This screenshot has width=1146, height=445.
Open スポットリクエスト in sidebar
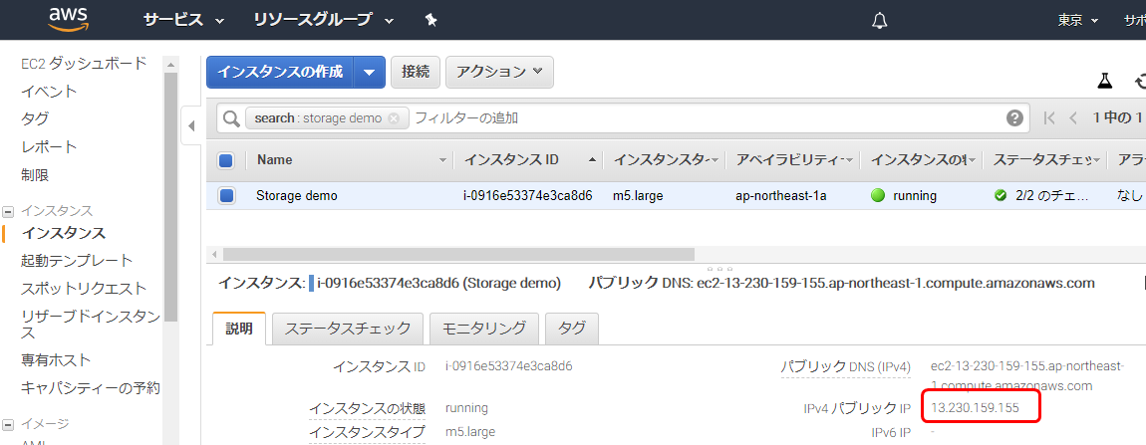click(x=84, y=289)
